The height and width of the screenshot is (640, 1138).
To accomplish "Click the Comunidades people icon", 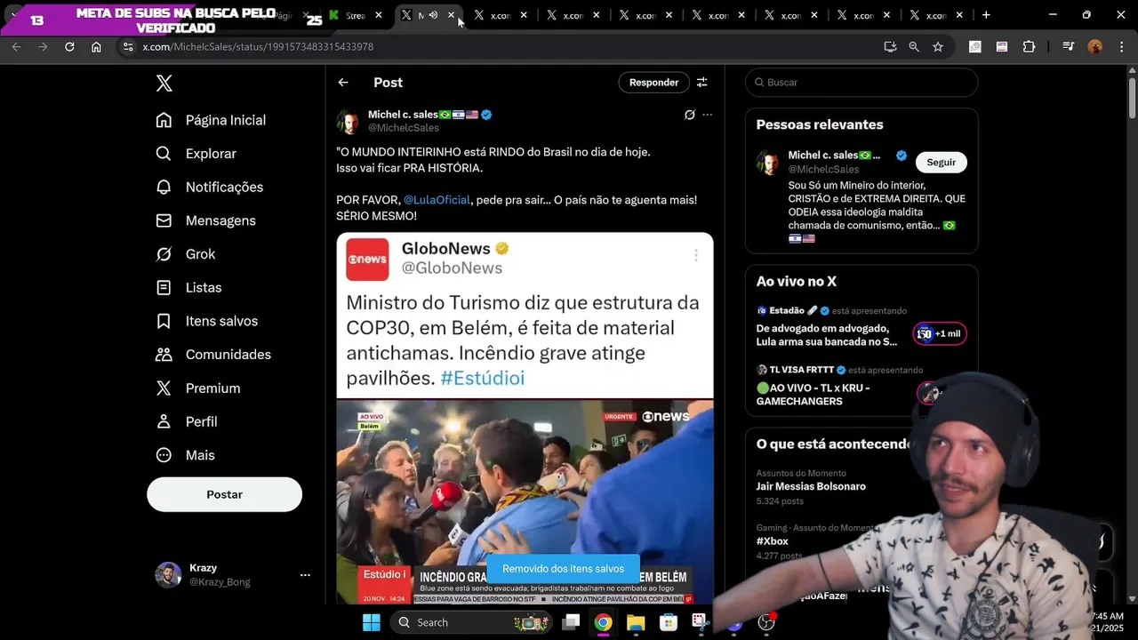I will coord(164,355).
